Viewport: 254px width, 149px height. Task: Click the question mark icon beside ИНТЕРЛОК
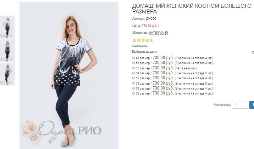tap(166, 33)
